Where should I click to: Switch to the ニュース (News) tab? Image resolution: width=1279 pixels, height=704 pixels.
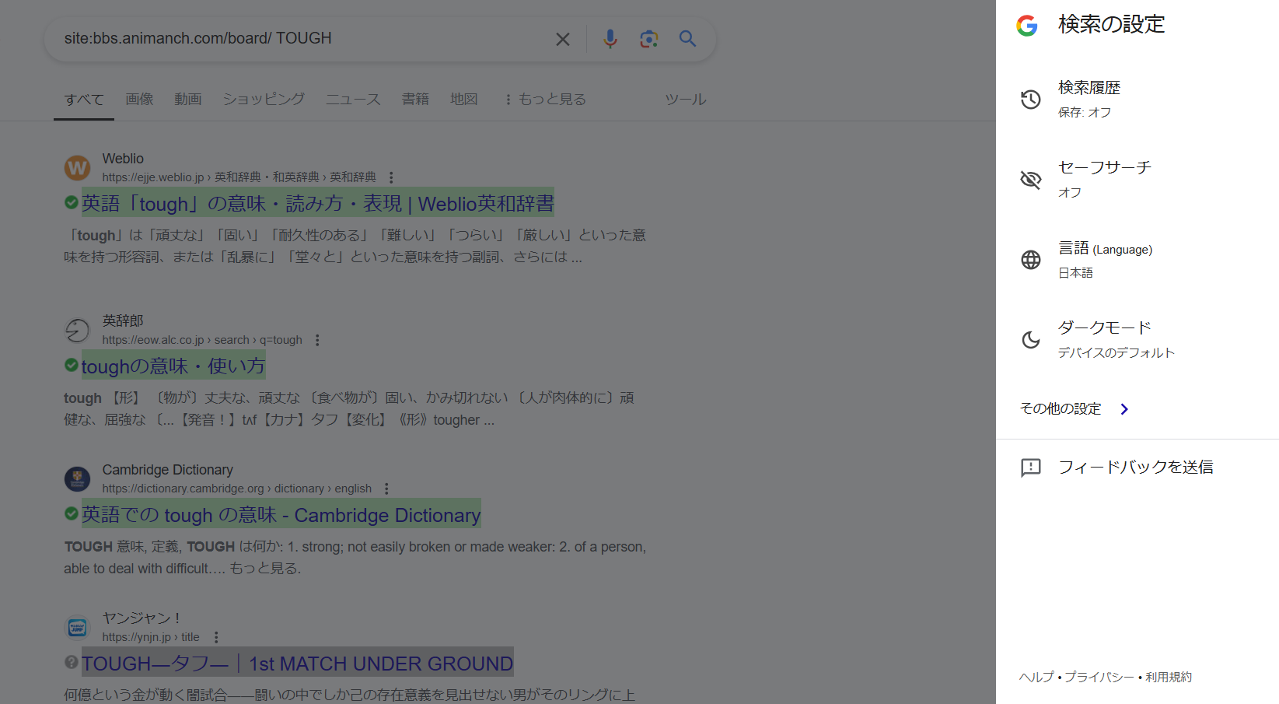[353, 100]
